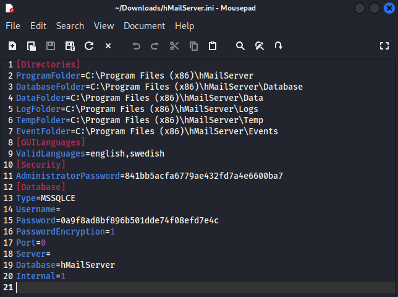The image size is (398, 297).
Task: Open the Help menu
Action: click(x=184, y=26)
